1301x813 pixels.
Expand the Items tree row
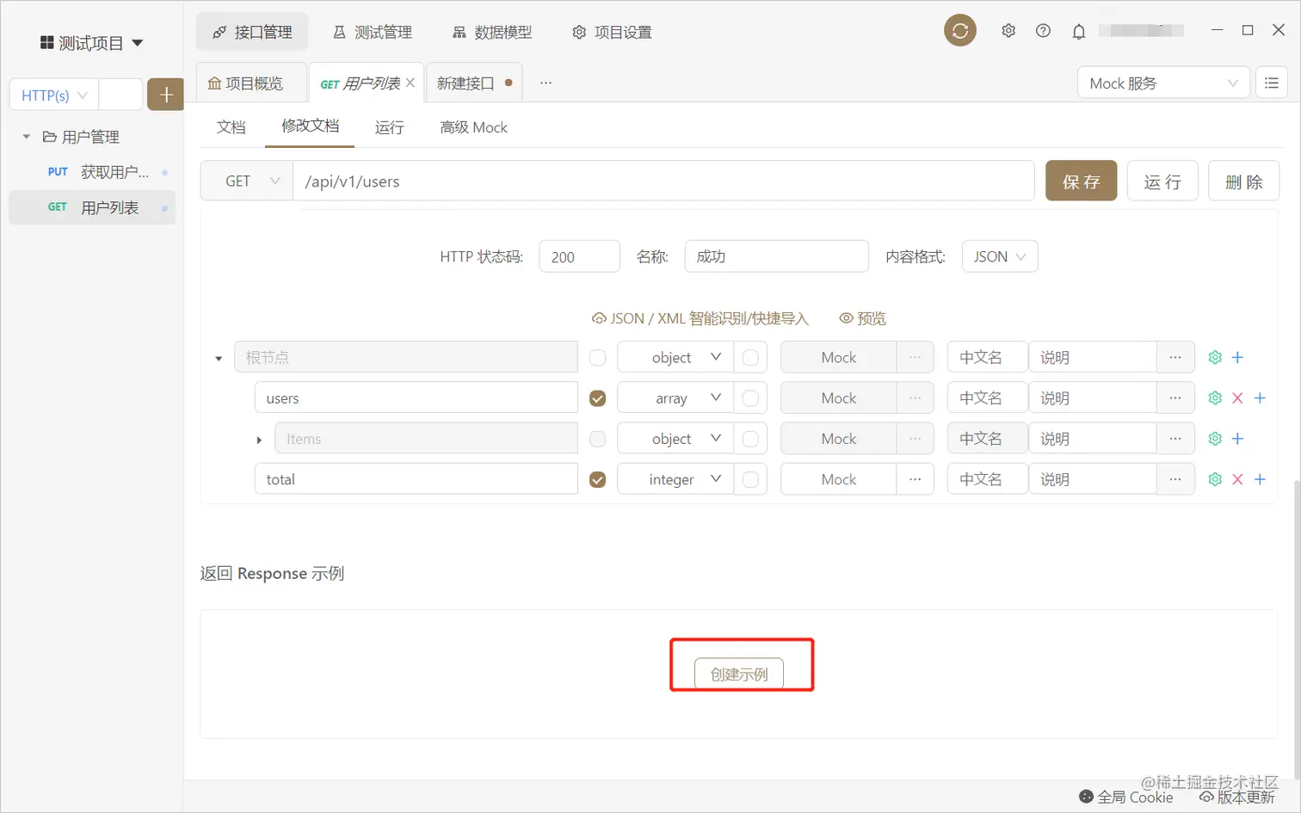[x=259, y=440]
